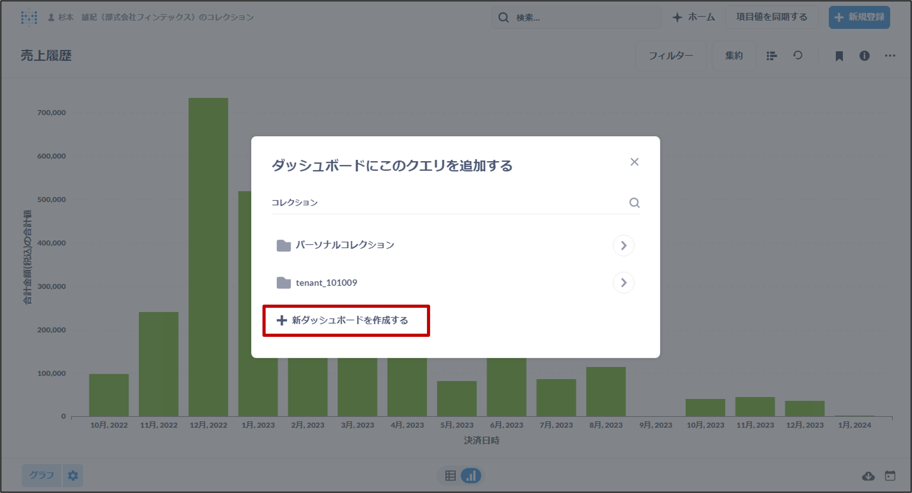
Task: Close the add-to-dashboard dialog
Action: (634, 162)
